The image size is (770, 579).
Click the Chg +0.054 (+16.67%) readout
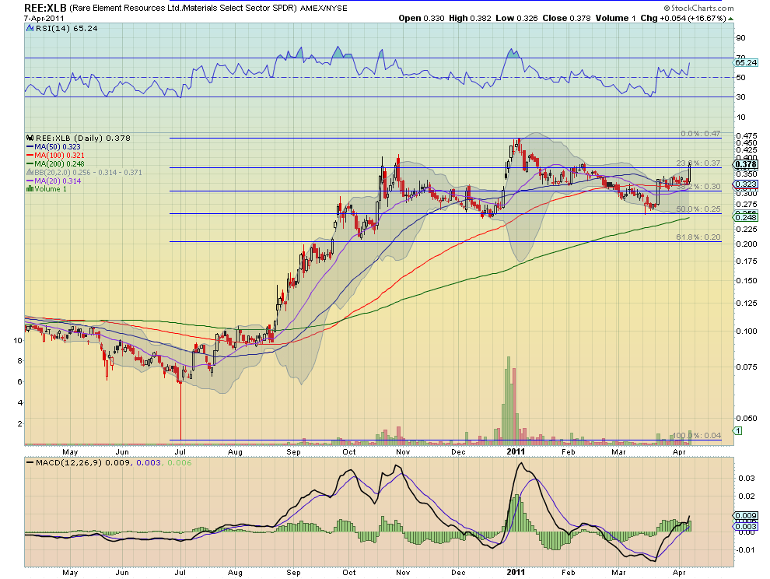click(683, 18)
